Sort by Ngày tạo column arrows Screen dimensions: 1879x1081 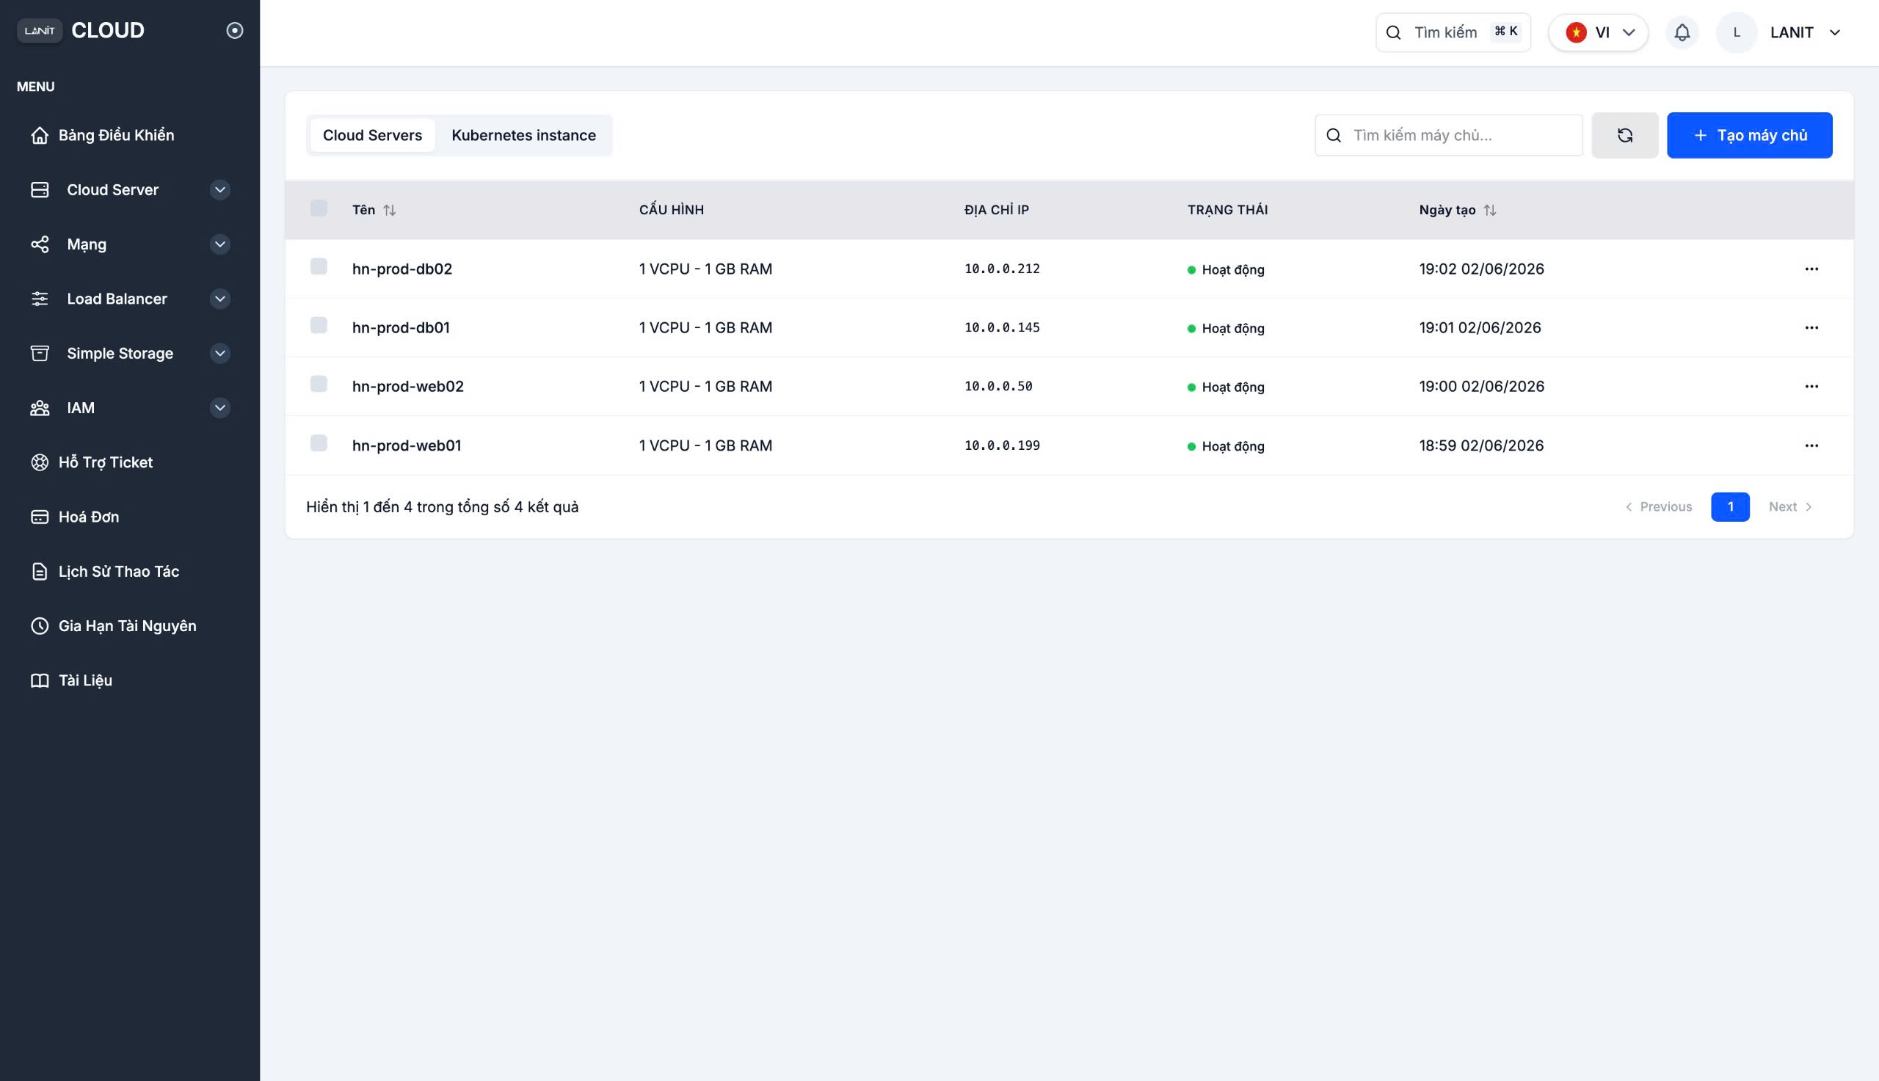[x=1490, y=210]
